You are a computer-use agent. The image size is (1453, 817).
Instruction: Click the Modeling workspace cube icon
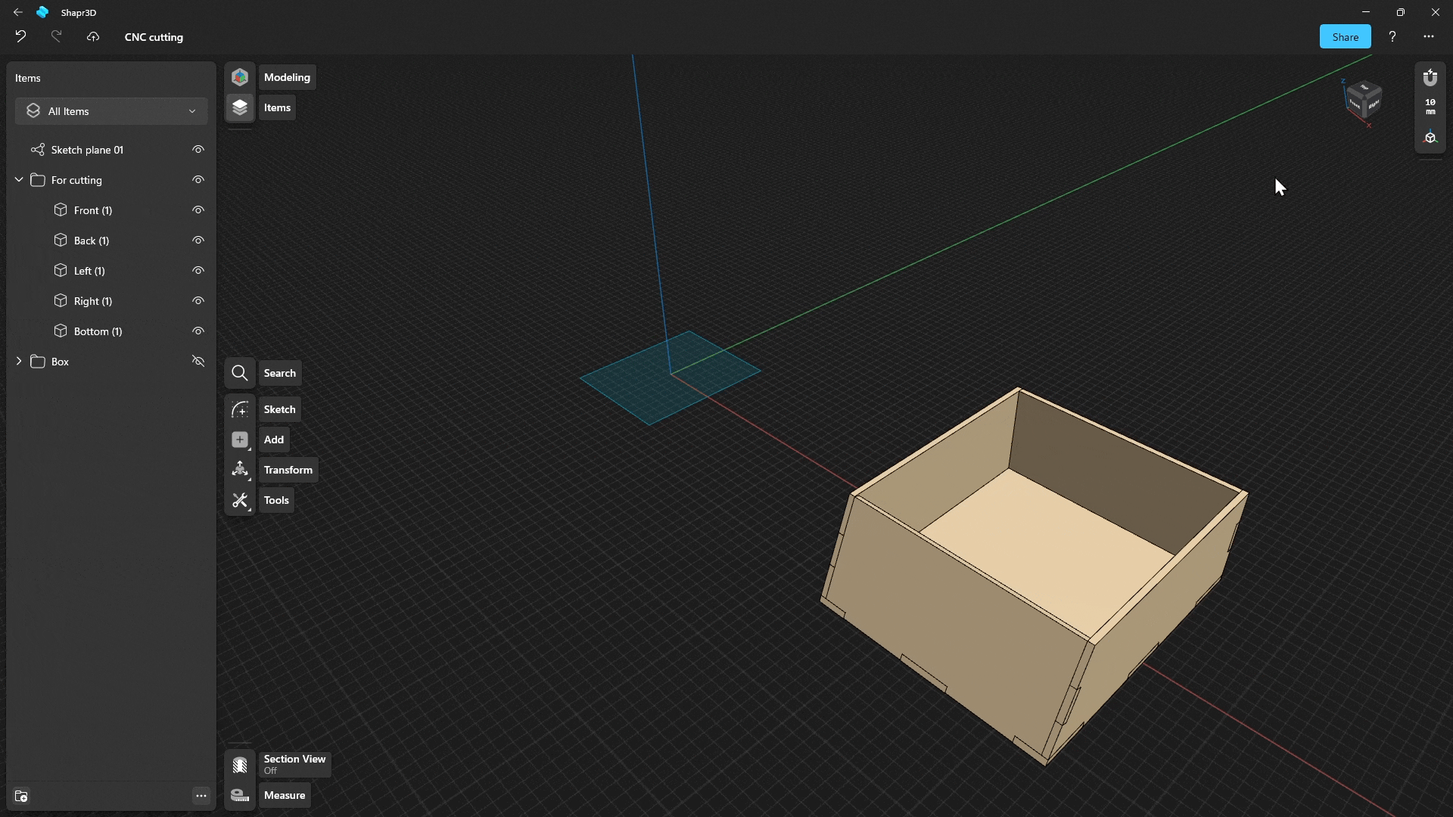point(240,77)
